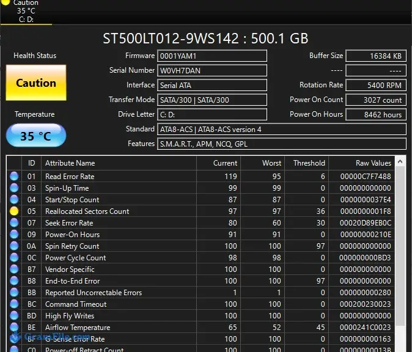Click the blue status icon for Seek Error Rate
Viewport: 412px width, 352px height.
click(14, 222)
